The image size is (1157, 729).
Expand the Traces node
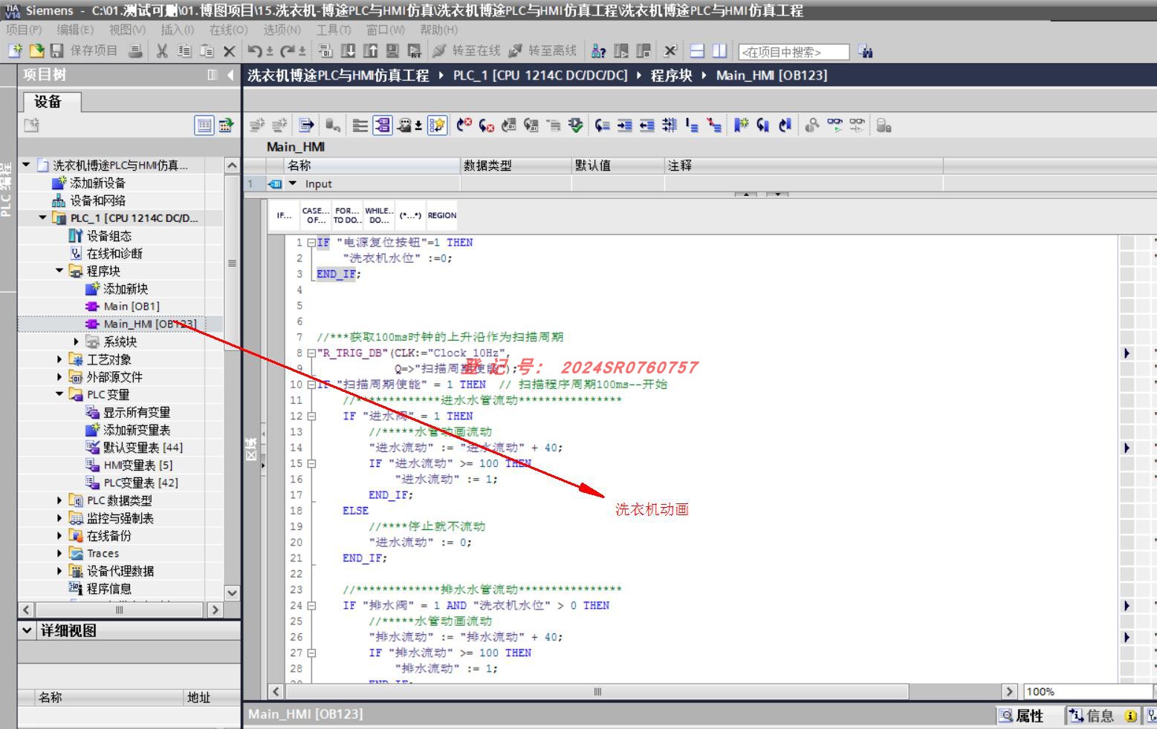(x=59, y=553)
